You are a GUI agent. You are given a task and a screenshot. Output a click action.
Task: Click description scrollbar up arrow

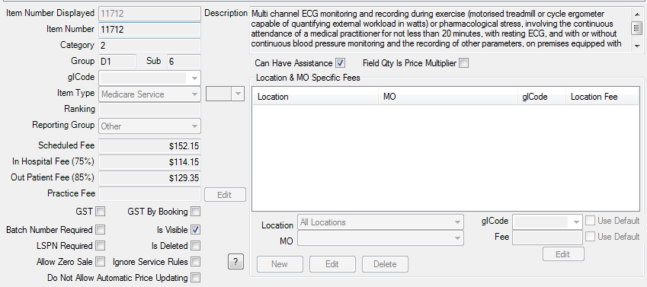coord(636,14)
